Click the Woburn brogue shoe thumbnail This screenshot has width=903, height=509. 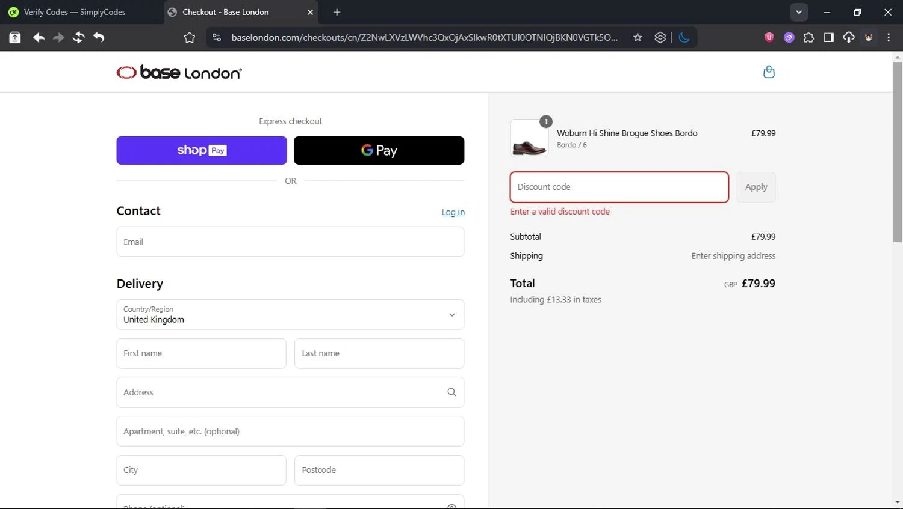(x=529, y=138)
